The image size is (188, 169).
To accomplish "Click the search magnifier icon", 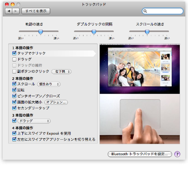I will pos(145,11).
